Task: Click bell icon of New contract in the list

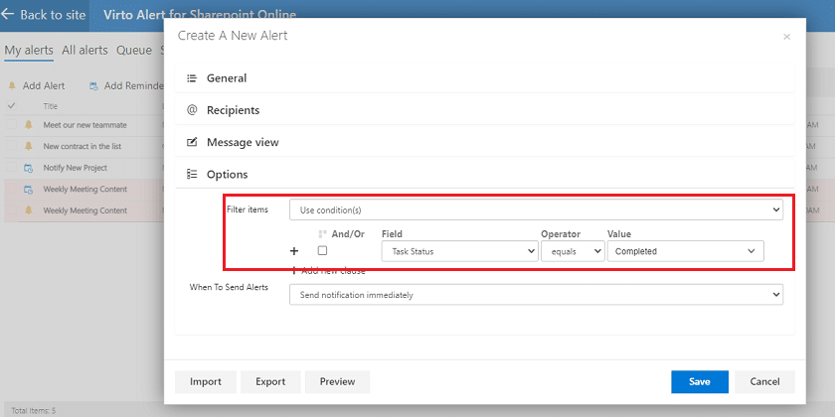Action: coord(28,146)
